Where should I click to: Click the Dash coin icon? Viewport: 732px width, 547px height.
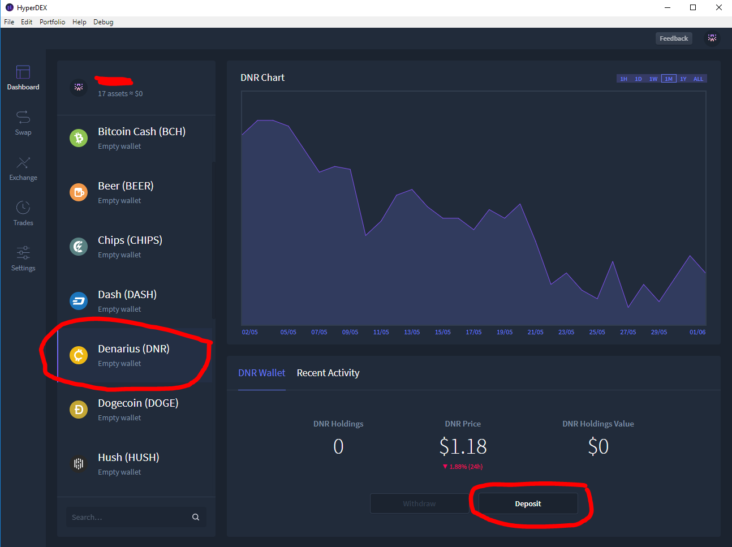pos(79,301)
